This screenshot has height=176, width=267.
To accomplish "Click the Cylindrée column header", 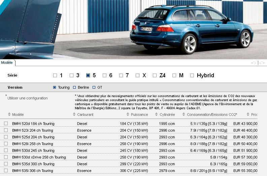I will click(x=167, y=115).
